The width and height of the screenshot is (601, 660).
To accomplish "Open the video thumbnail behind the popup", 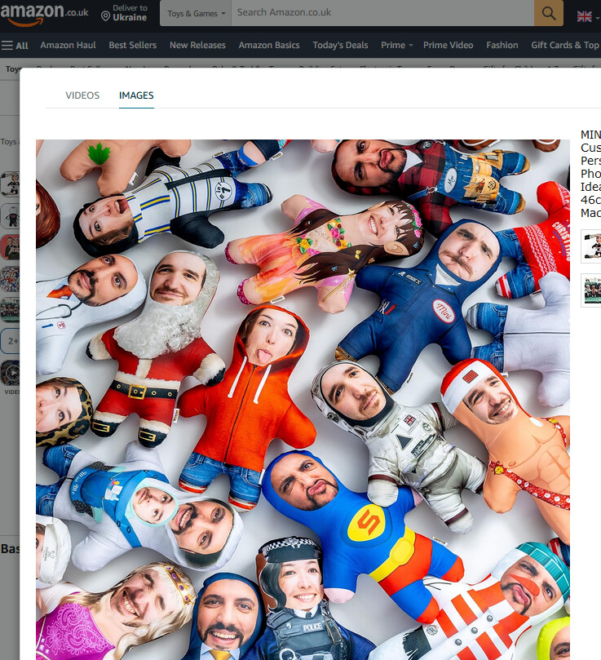I will coord(10,374).
